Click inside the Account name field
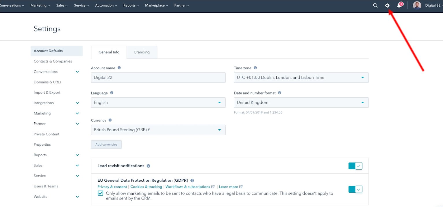This screenshot has width=443, height=207. 158,77
